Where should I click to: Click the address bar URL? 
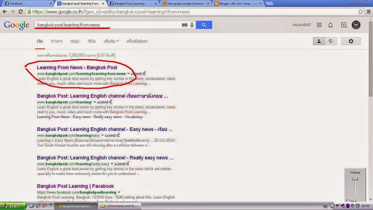pos(111,12)
